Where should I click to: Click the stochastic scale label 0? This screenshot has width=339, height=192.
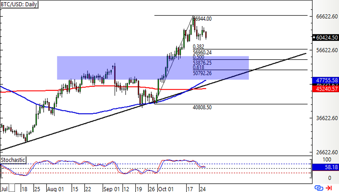point(329,178)
